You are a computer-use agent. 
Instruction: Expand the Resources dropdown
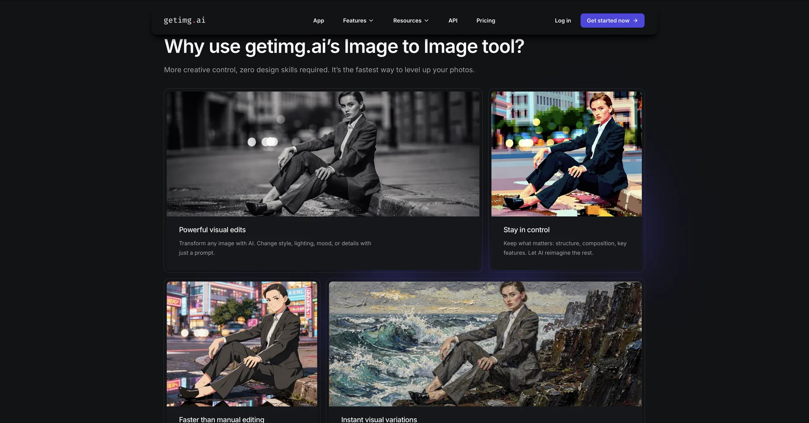(x=407, y=20)
